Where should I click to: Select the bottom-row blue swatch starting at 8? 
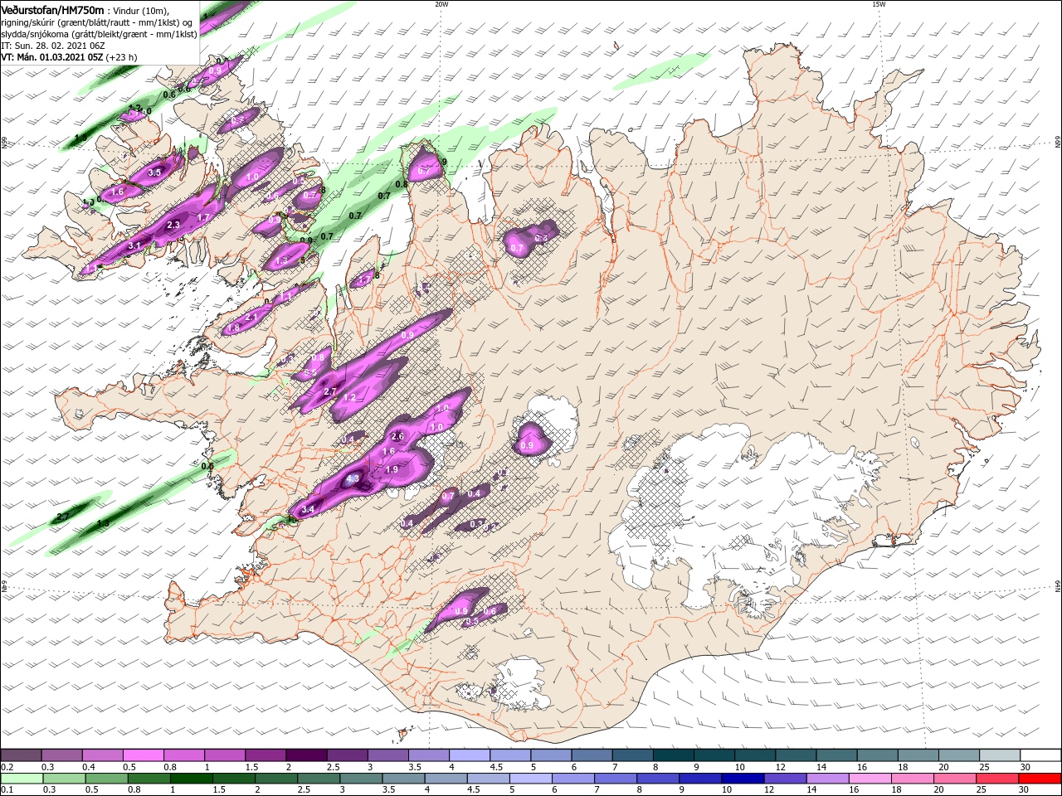tap(657, 779)
